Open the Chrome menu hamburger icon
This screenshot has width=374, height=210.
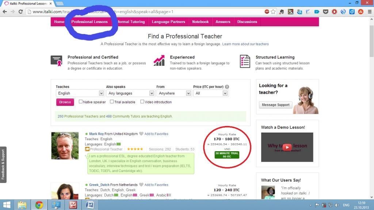[x=370, y=12]
